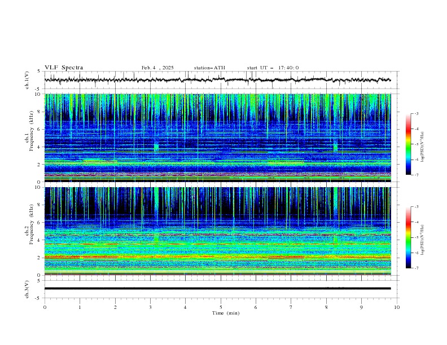Click time axis tick label "7"
Screen dimensions: 447x345
[291, 307]
